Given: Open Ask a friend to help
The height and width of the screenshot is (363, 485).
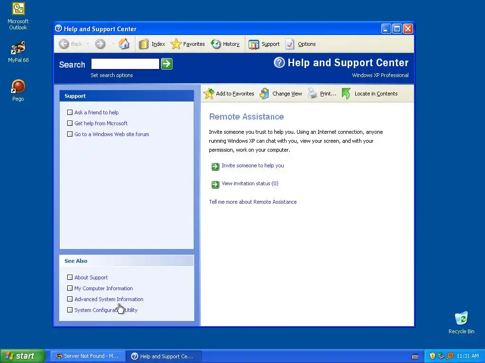Looking at the screenshot, I should [97, 112].
